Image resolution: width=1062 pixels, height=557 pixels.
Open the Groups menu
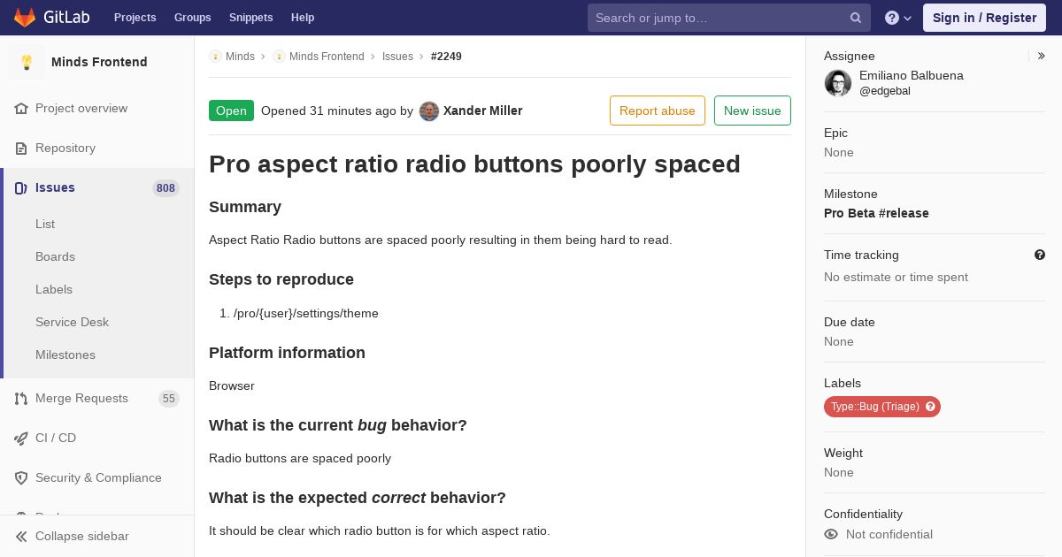[x=192, y=18]
